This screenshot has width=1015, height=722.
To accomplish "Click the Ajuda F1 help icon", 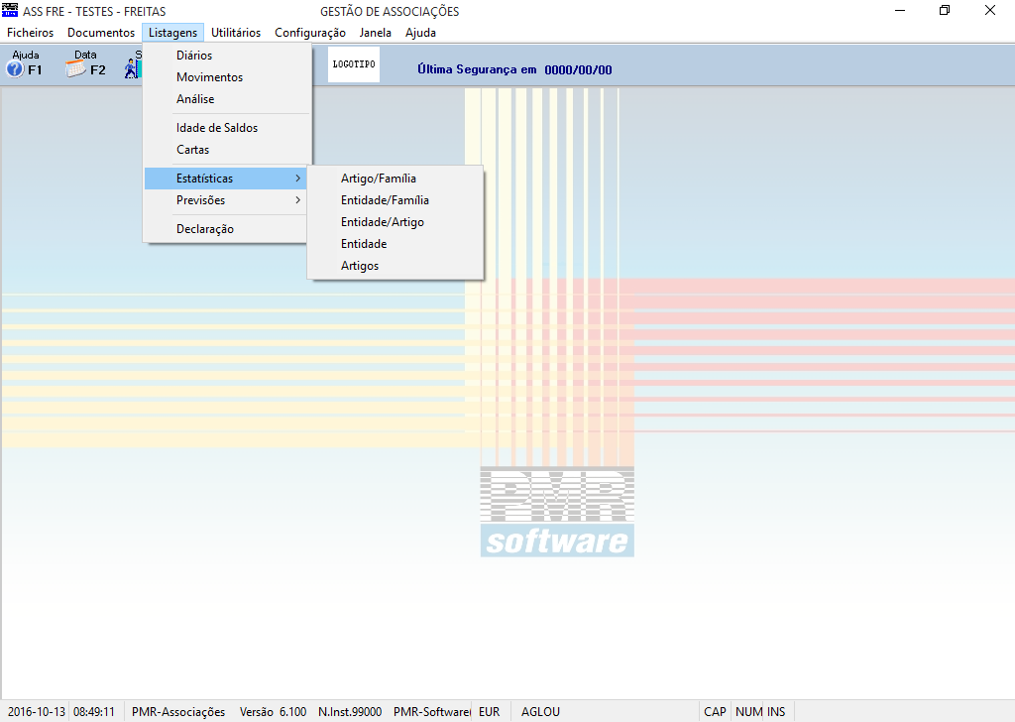I will (25, 63).
